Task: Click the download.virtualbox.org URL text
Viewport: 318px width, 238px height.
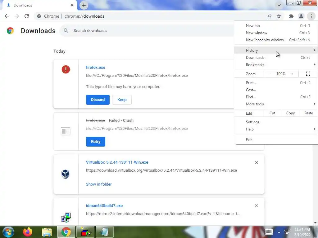Action: [161, 170]
